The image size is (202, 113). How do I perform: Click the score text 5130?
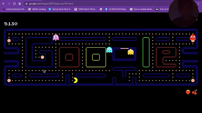pos(11,24)
